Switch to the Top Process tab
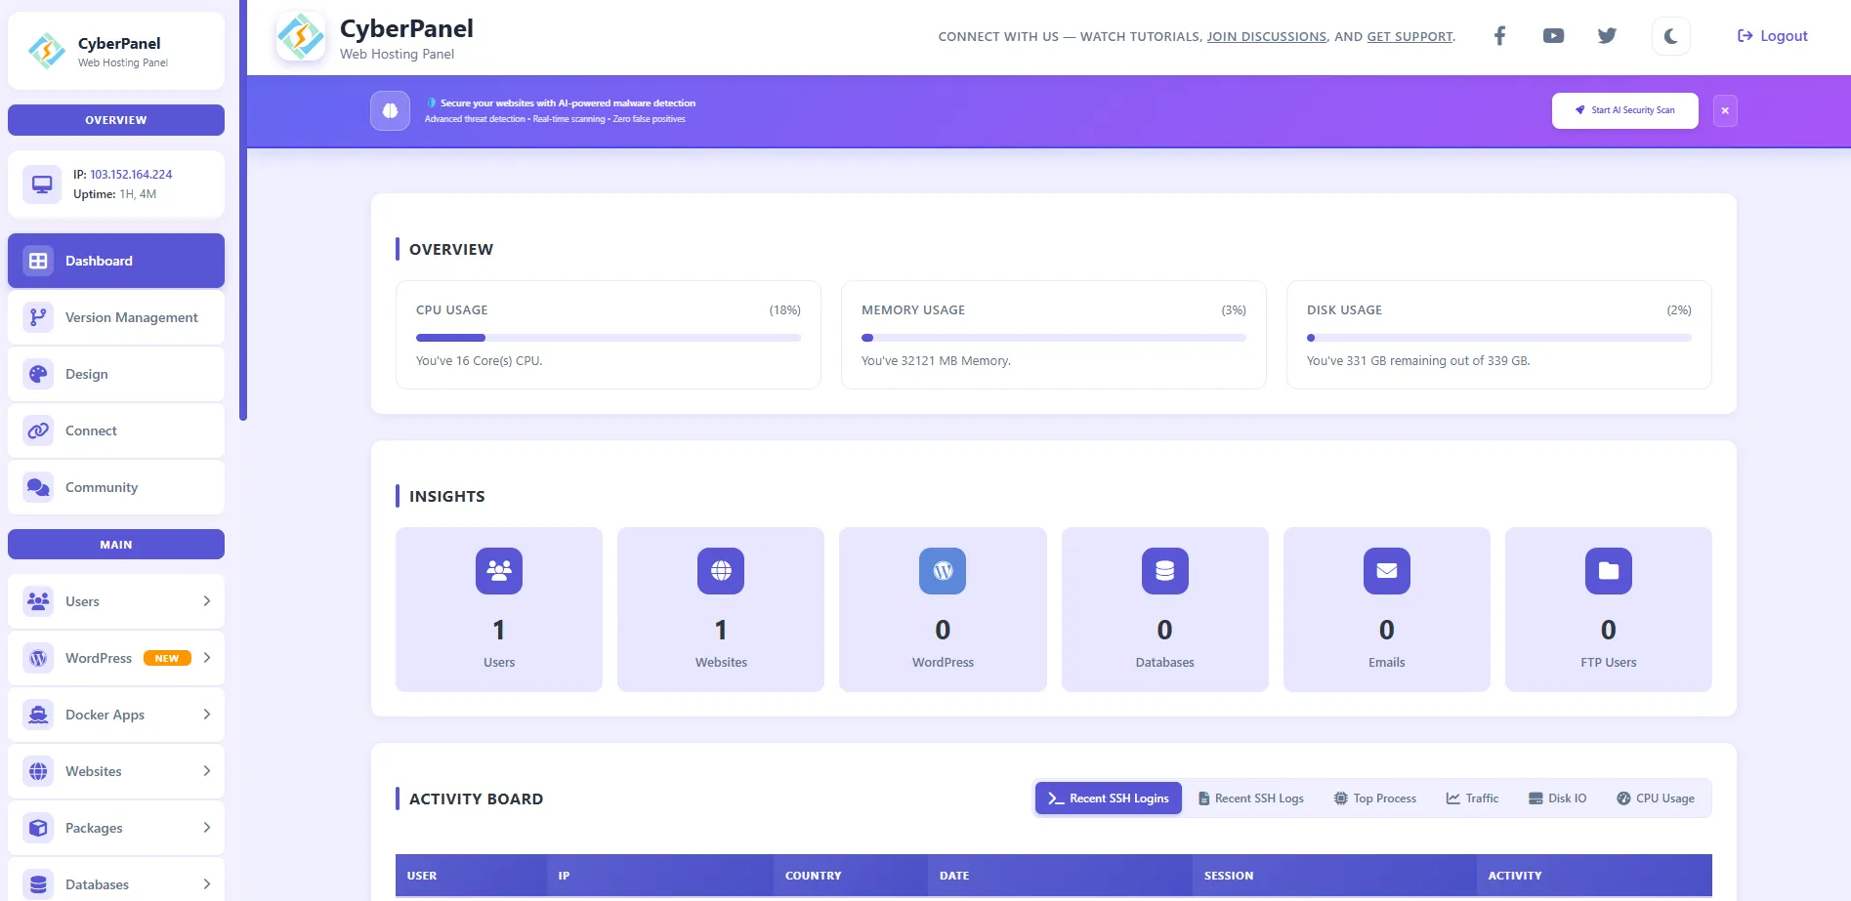 (x=1375, y=799)
